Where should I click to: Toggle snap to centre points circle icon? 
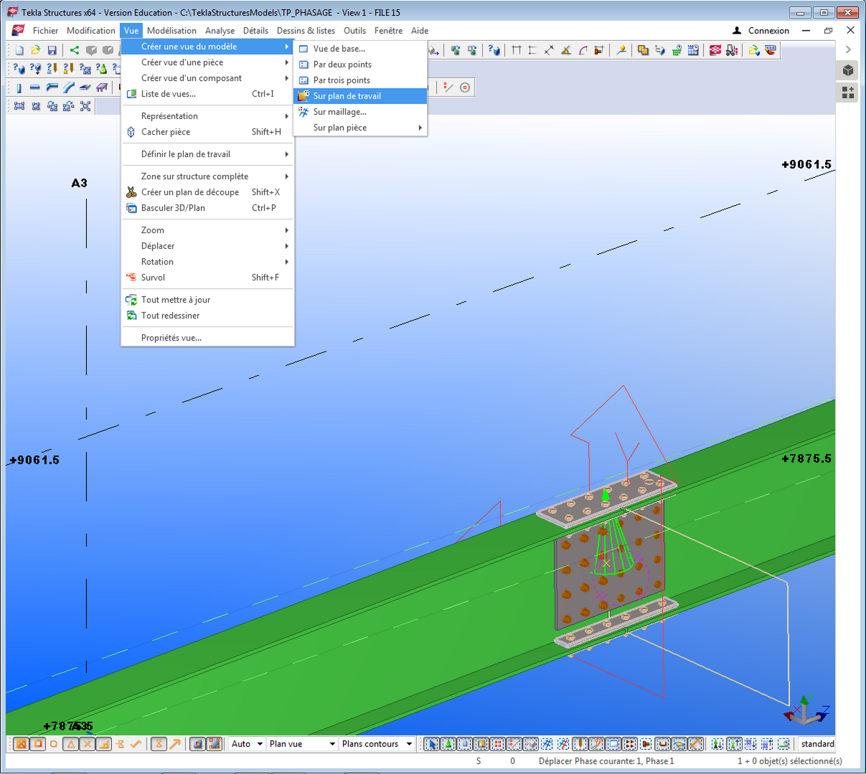tap(54, 744)
